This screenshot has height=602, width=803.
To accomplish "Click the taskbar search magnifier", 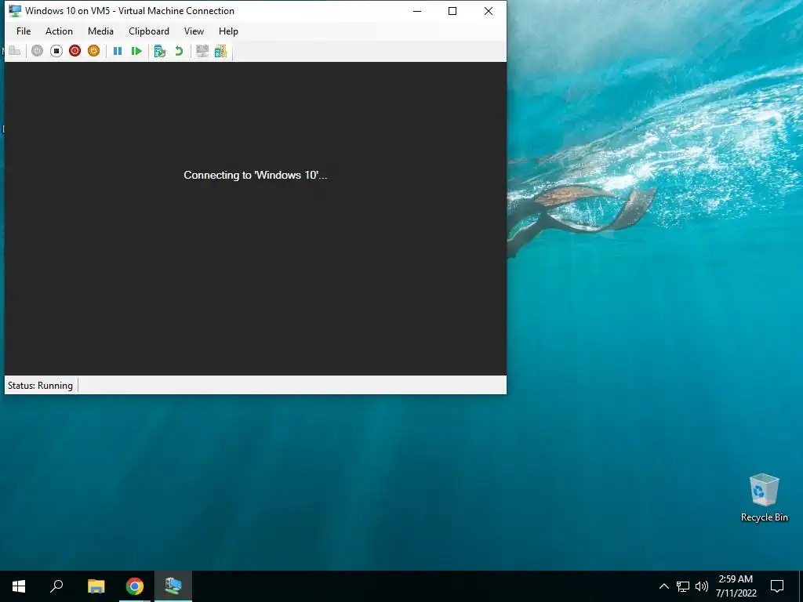I will tap(56, 586).
